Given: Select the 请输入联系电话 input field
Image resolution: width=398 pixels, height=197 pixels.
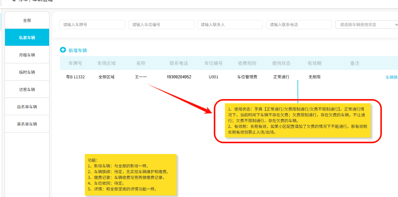Looking at the screenshot, I should 298,25.
